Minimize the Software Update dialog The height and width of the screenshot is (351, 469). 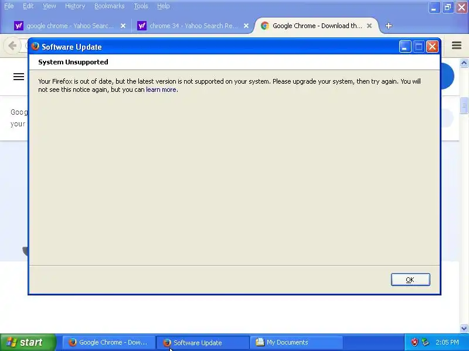[x=405, y=47]
